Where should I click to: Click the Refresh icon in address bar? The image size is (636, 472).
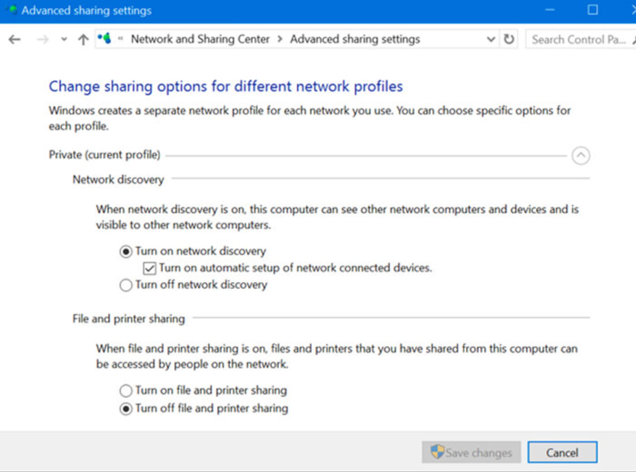click(x=508, y=39)
